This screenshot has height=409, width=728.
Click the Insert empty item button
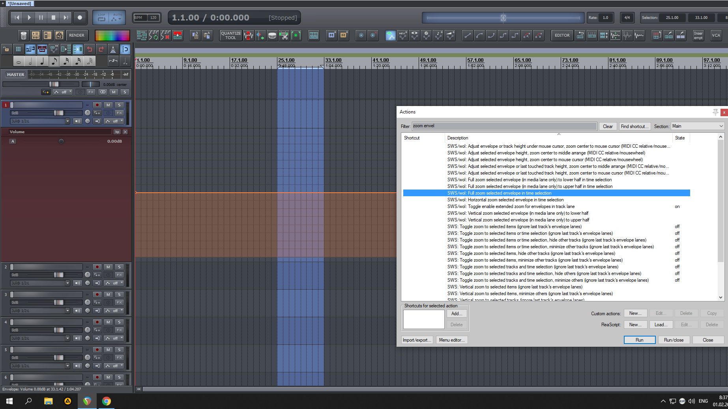(x=698, y=35)
